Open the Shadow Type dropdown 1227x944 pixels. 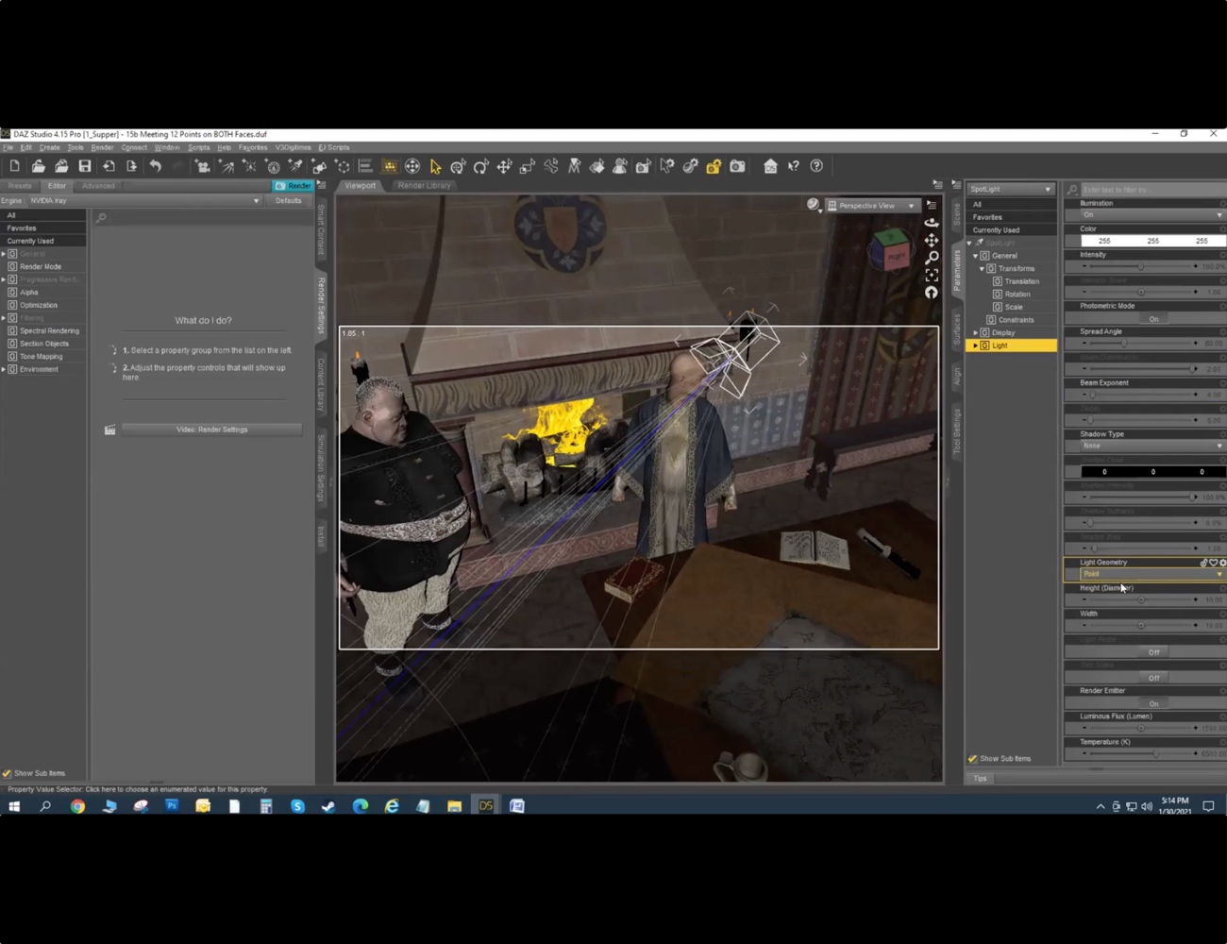(x=1151, y=446)
